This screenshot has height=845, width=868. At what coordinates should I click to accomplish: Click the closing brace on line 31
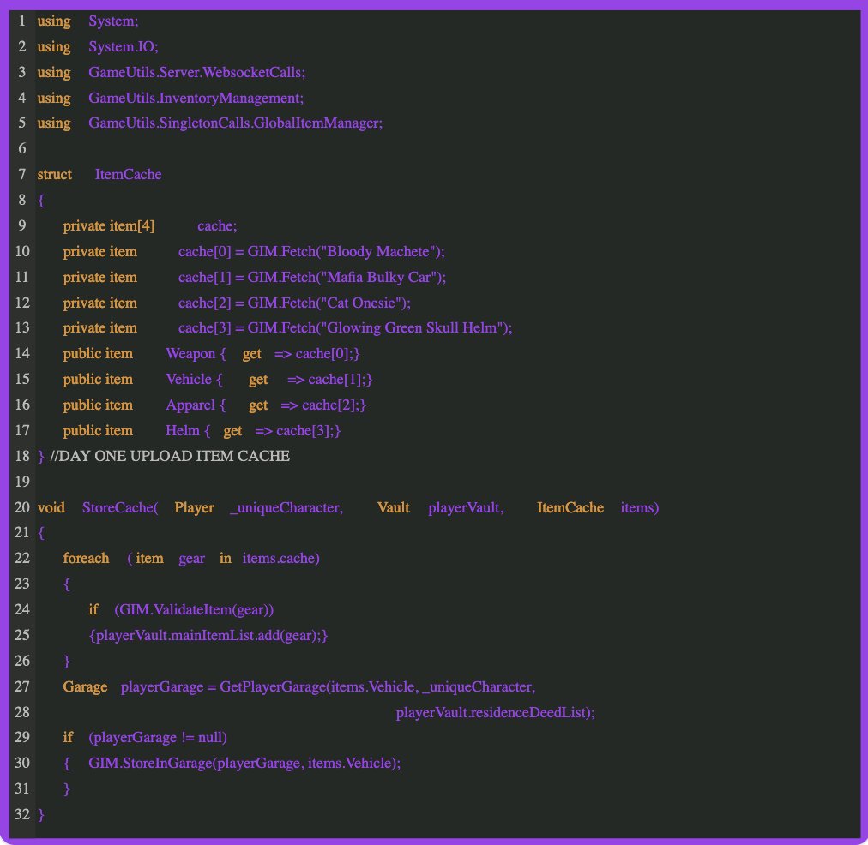(67, 788)
